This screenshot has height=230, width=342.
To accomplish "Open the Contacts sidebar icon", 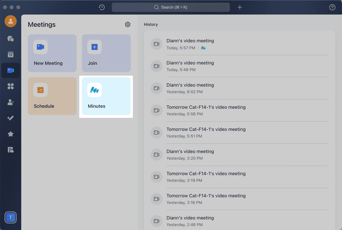I will (x=11, y=102).
